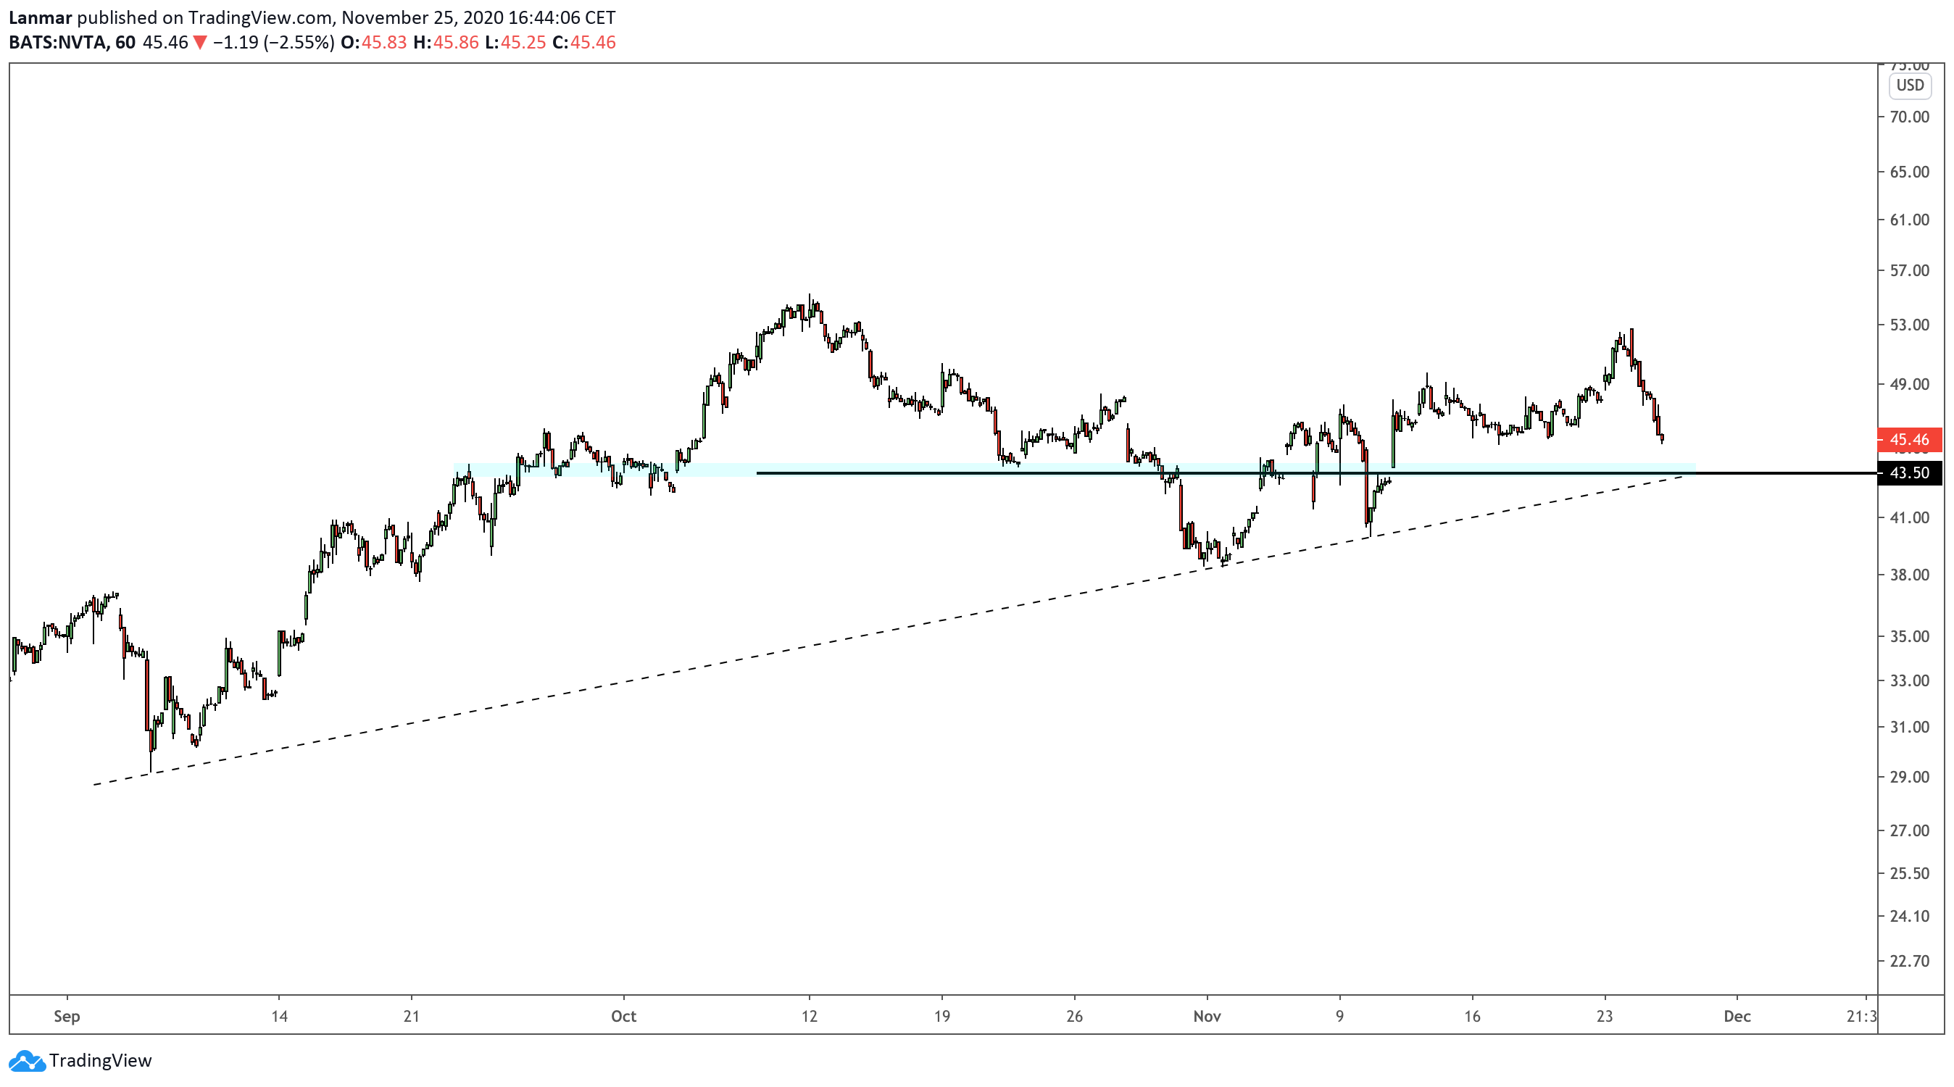Click the 33.00 price axis label
The height and width of the screenshot is (1087, 1954).
1909,680
